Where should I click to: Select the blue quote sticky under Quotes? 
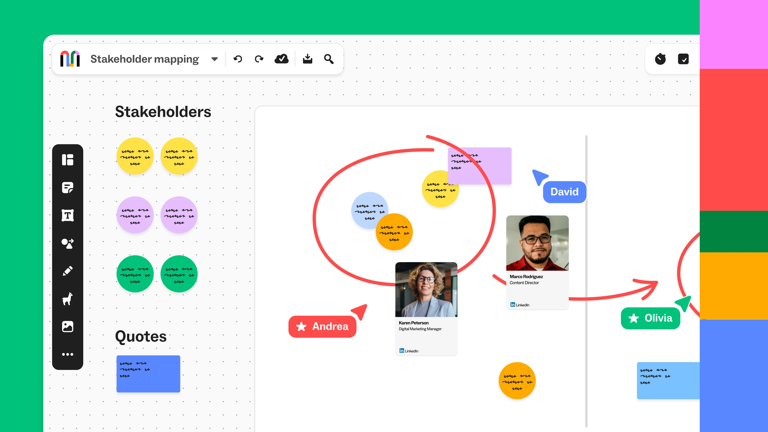click(x=148, y=374)
